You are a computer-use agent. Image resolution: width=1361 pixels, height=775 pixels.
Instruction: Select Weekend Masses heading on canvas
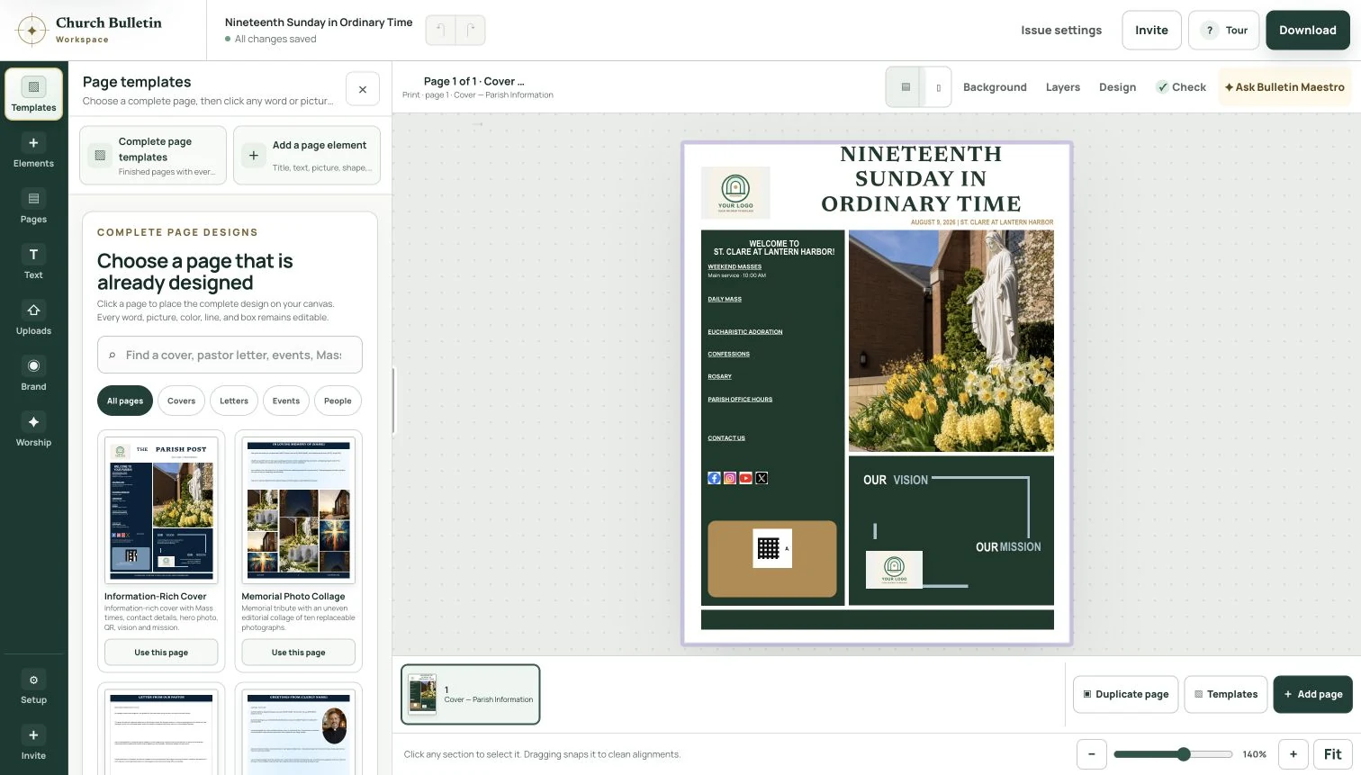[x=735, y=266]
